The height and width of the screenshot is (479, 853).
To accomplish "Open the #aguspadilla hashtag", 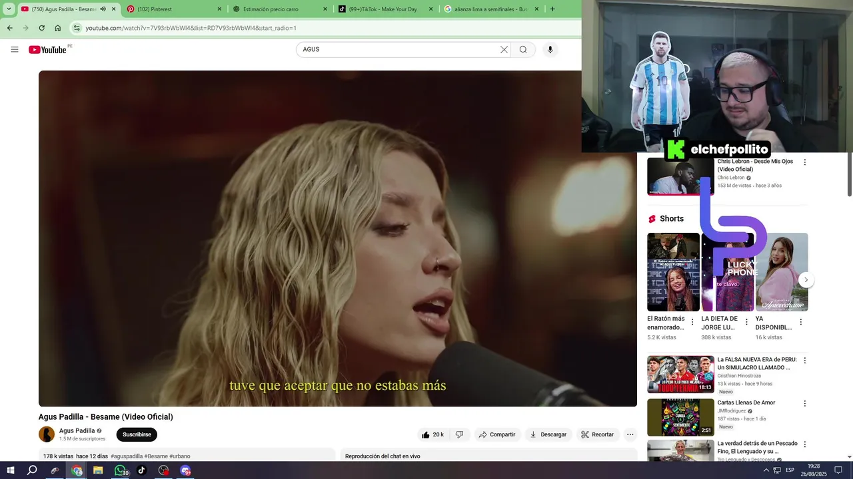I will click(127, 456).
